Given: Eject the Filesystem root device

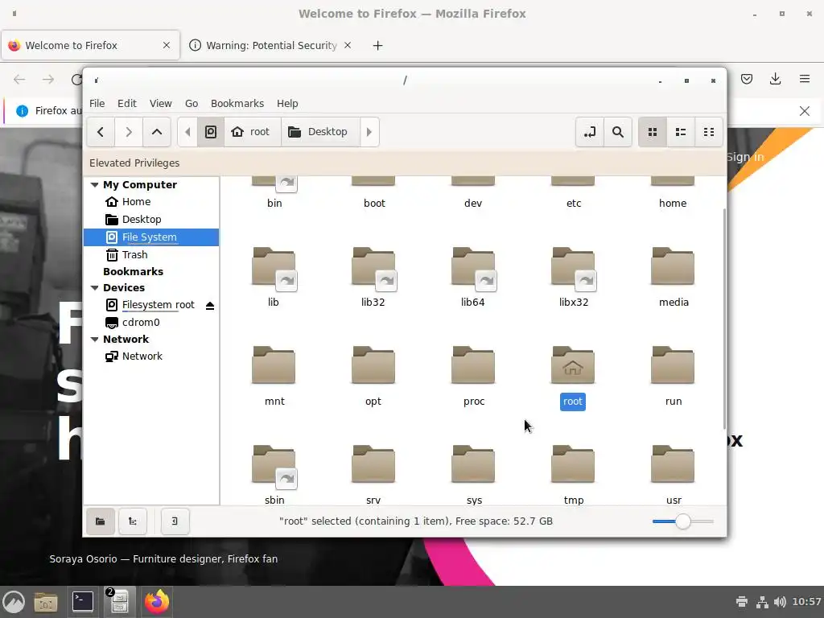Looking at the screenshot, I should click(210, 305).
